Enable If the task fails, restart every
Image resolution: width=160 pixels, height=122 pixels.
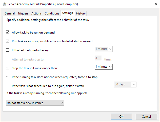[x=8, y=50]
